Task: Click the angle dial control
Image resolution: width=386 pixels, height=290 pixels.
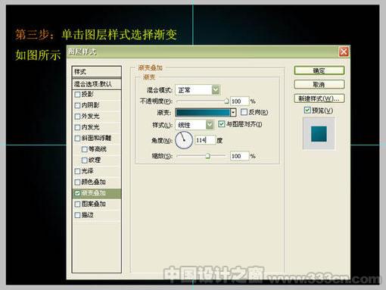Action: tap(184, 140)
